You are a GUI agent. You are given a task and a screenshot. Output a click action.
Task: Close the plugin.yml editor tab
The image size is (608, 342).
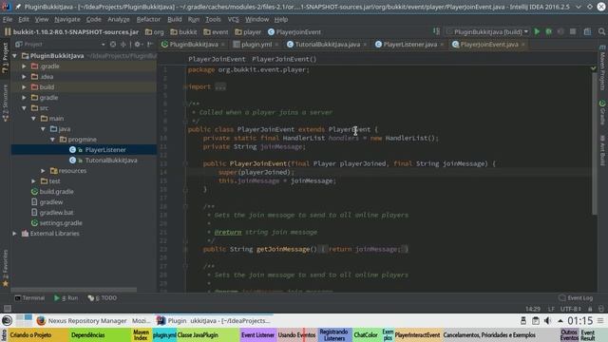[276, 45]
